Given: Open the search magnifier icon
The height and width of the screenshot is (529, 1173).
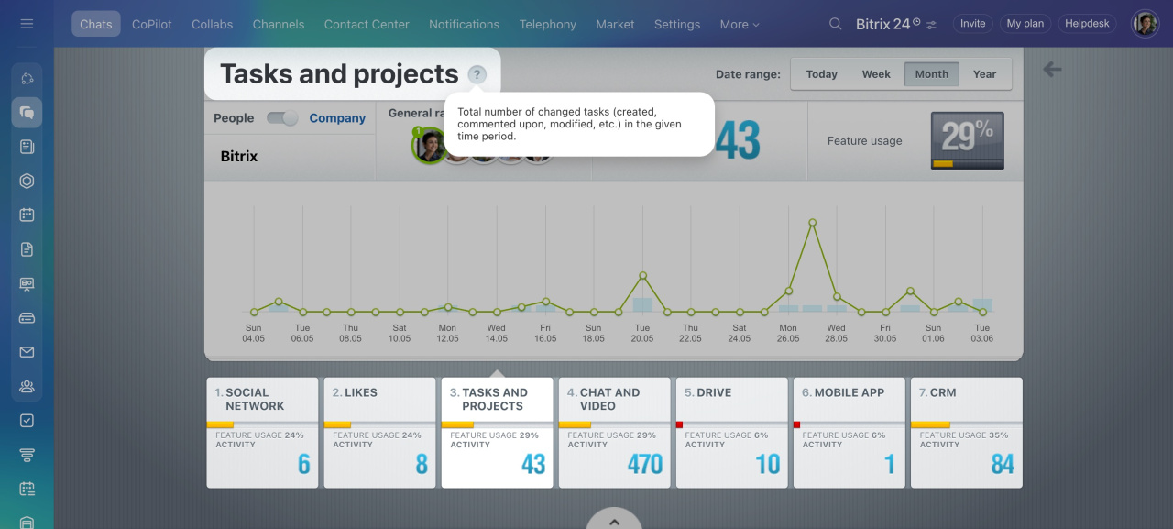Looking at the screenshot, I should (x=835, y=24).
